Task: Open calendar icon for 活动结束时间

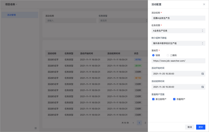Action: (202, 87)
